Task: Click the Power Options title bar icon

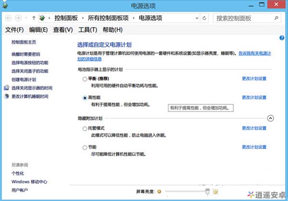Action: (5, 5)
